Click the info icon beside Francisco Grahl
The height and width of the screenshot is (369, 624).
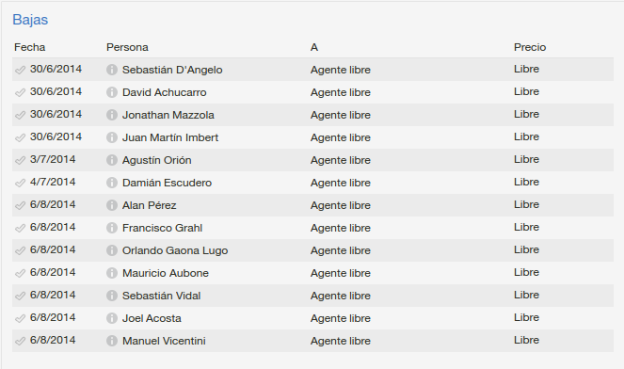112,228
